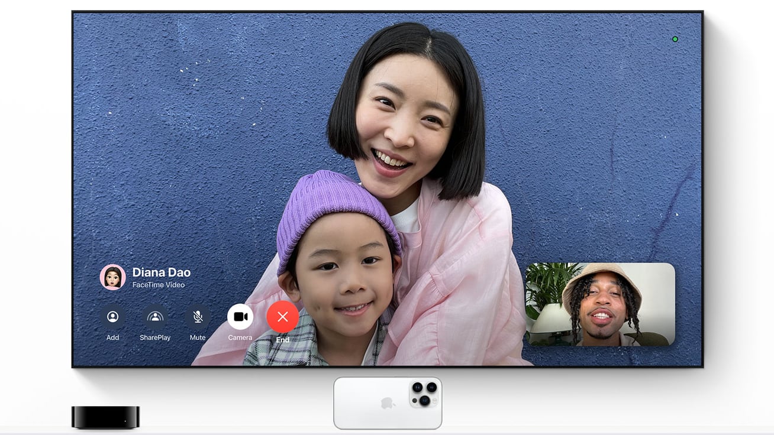Image resolution: width=774 pixels, height=435 pixels.
Task: Tap the End label under the red circle
Action: [282, 340]
